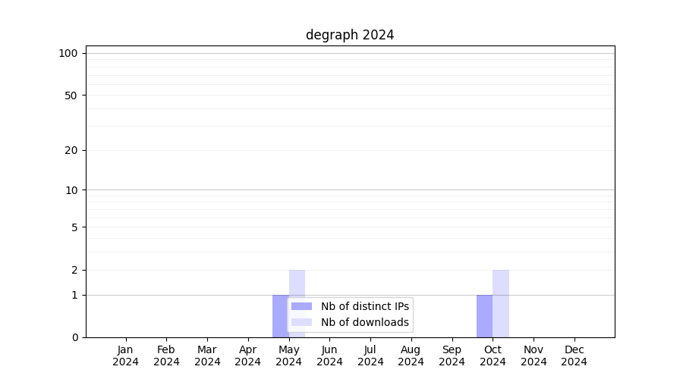Click the October distinct IPs bar
683x379 pixels.
(x=484, y=316)
